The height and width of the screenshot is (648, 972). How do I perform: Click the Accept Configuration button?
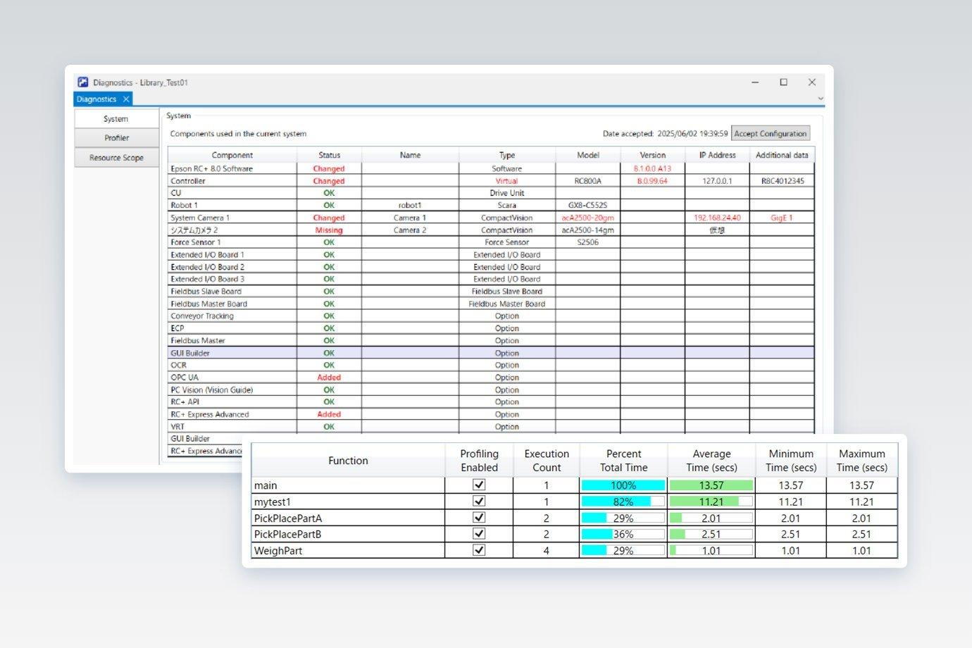pyautogui.click(x=771, y=133)
